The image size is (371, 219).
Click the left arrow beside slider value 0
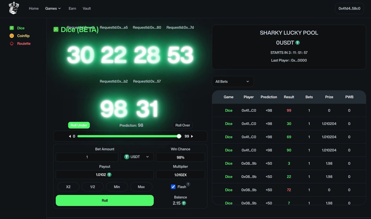tap(70, 136)
